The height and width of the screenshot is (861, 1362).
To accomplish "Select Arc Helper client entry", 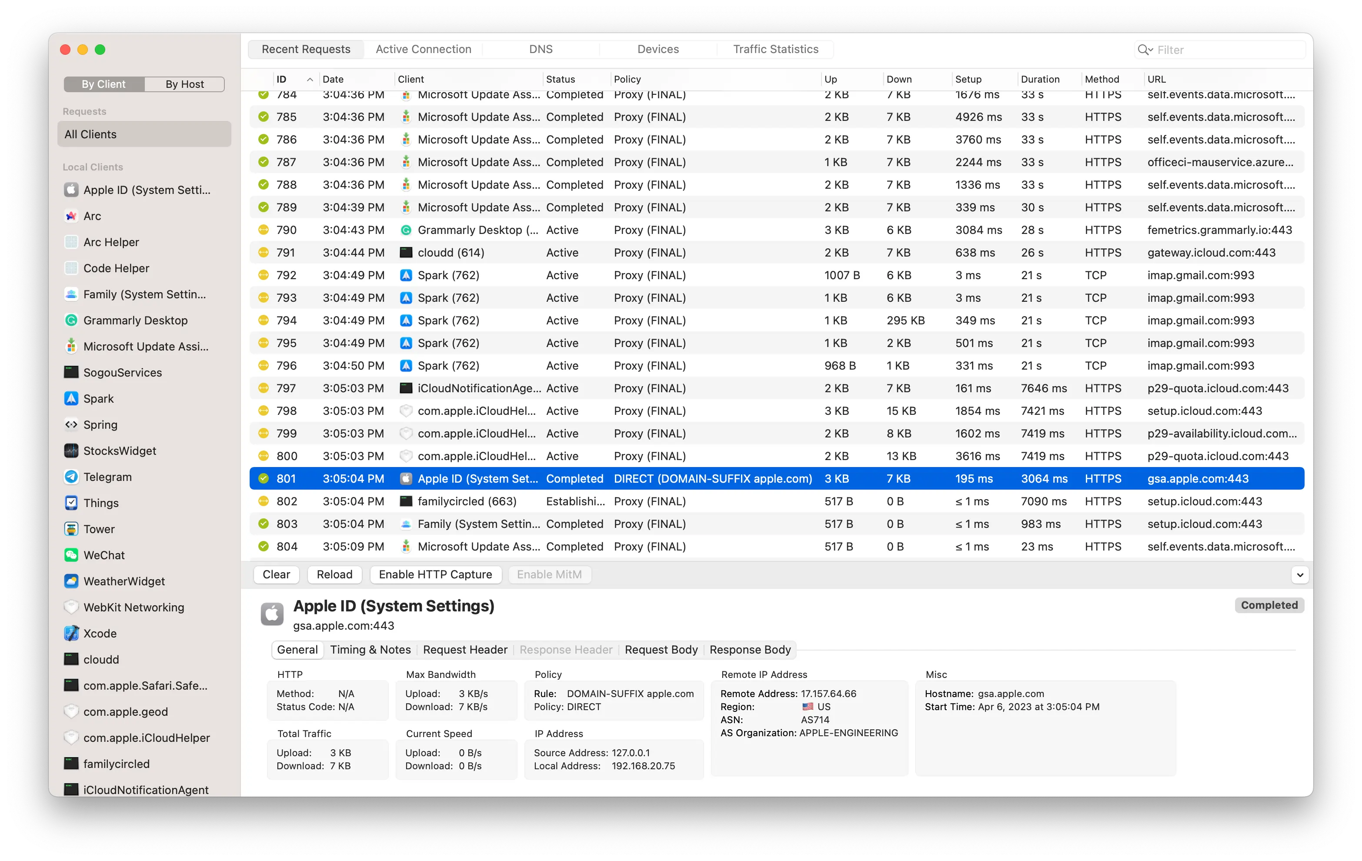I will [111, 242].
